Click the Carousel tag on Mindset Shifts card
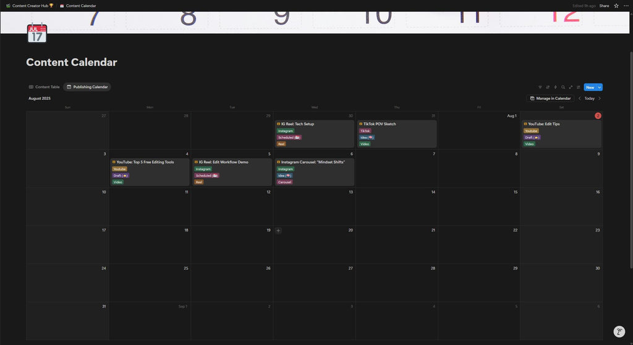 pos(284,182)
